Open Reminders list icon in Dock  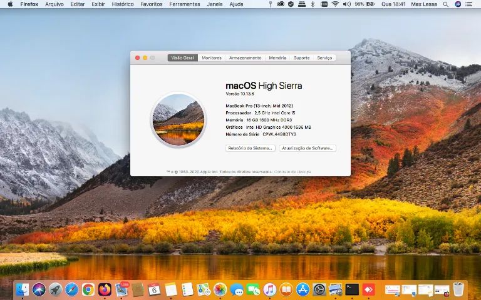187,289
